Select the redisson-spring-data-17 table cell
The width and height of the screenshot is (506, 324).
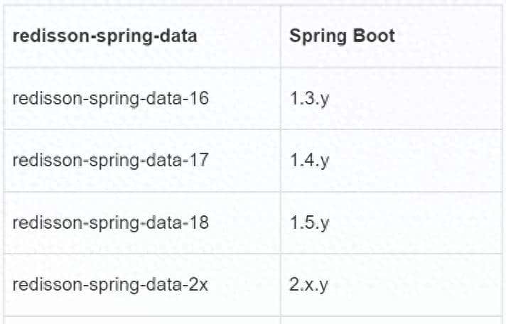(x=110, y=161)
